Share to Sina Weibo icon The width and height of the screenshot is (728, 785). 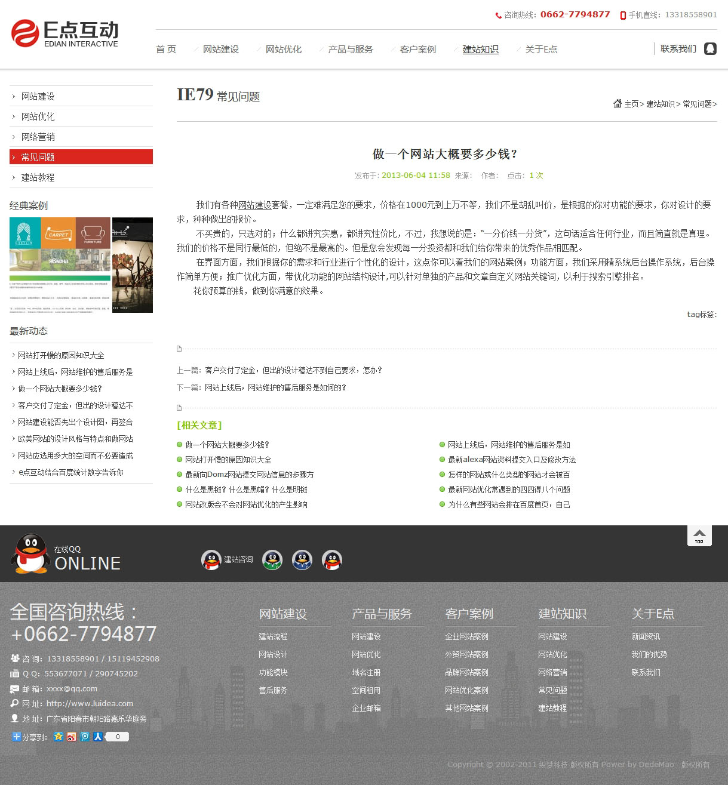[x=72, y=737]
